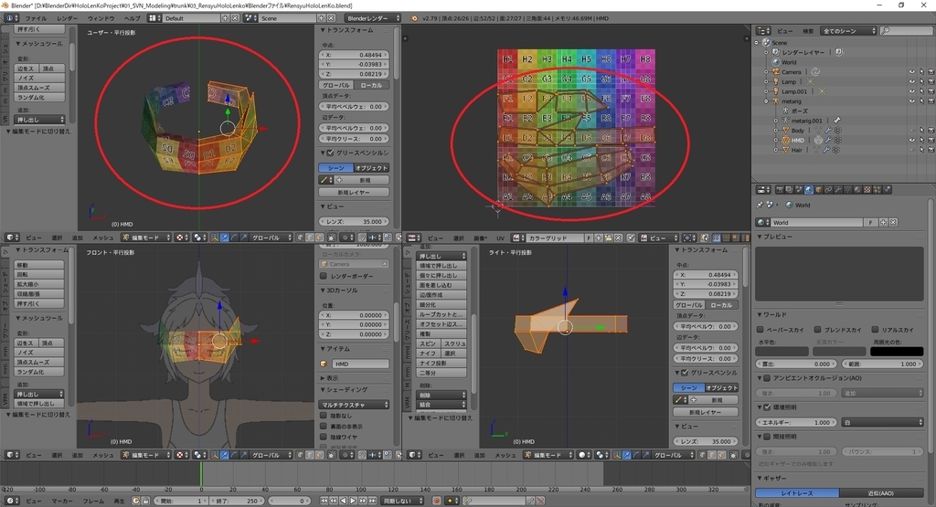
Task: Click the エネルギー value slider
Action: click(x=796, y=422)
